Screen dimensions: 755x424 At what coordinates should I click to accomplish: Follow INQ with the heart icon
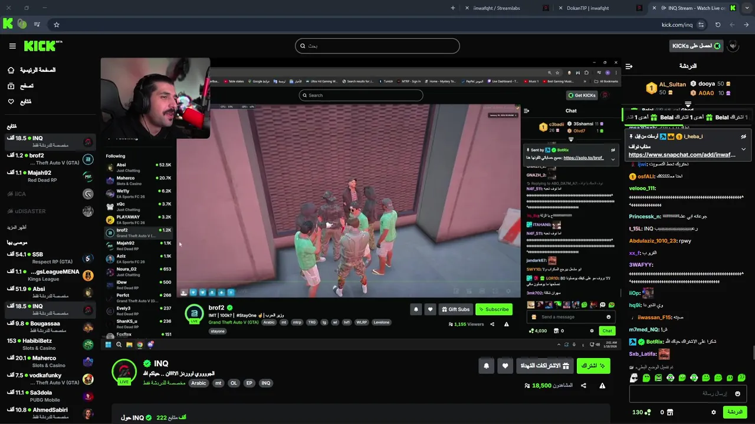[x=505, y=366]
